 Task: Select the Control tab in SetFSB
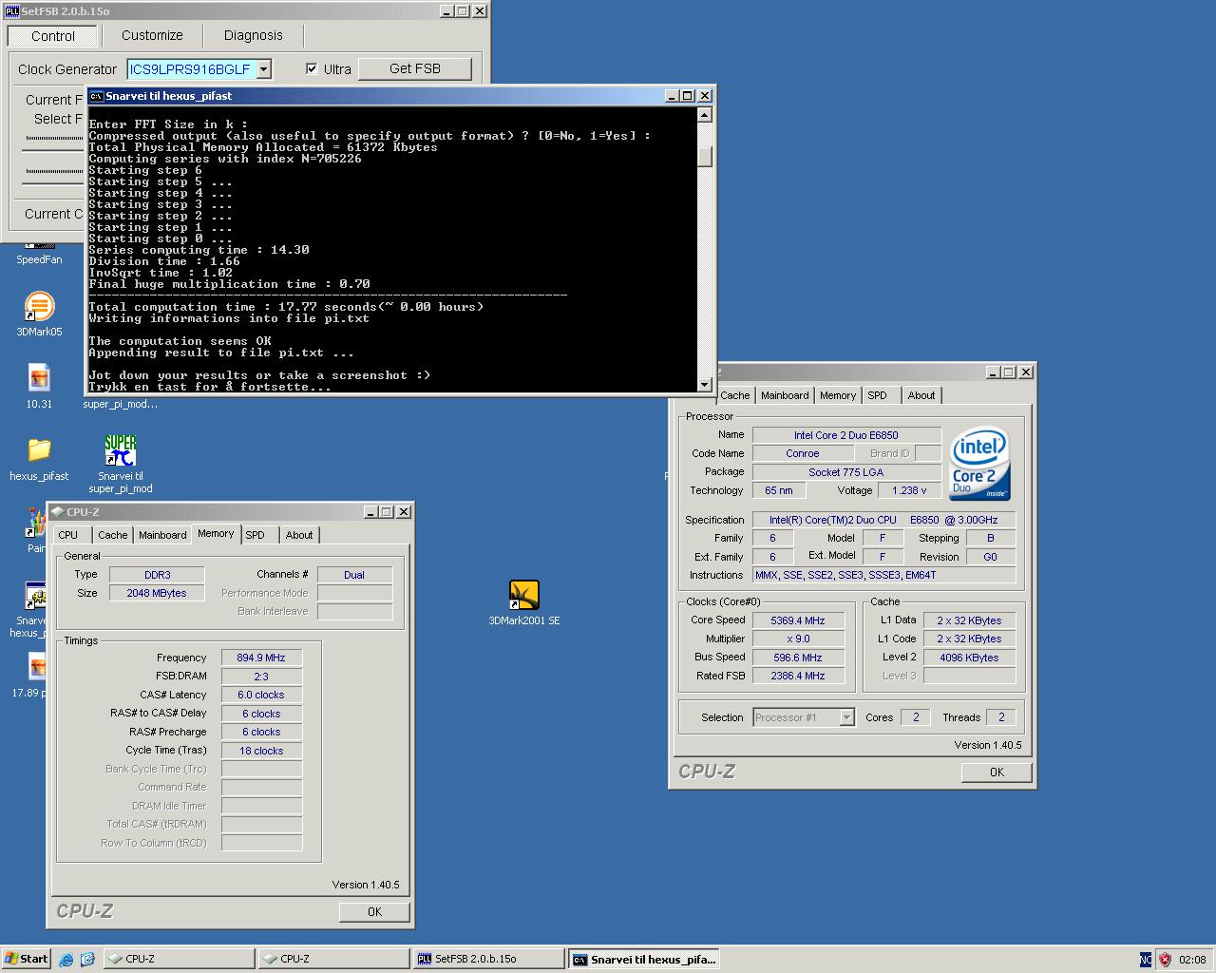pos(53,36)
